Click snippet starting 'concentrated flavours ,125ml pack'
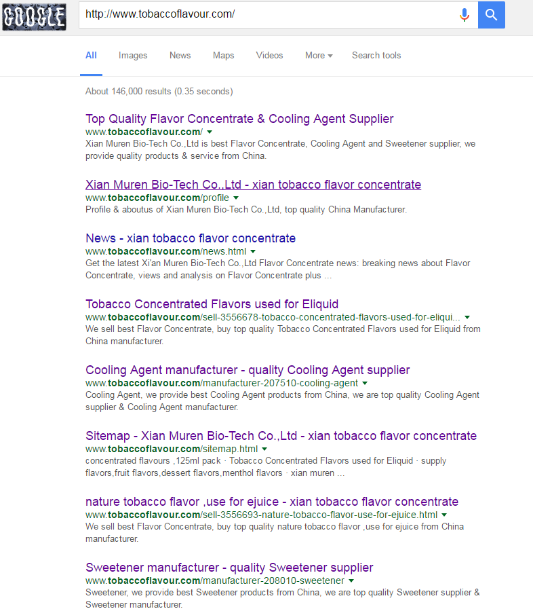The image size is (533, 609). tap(266, 467)
